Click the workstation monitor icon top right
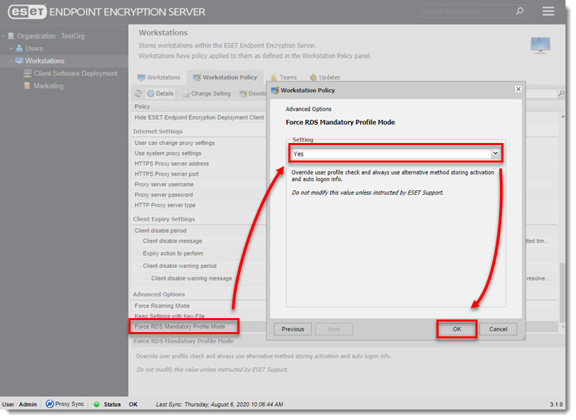Screen dimensions: 576x420 coord(540,44)
